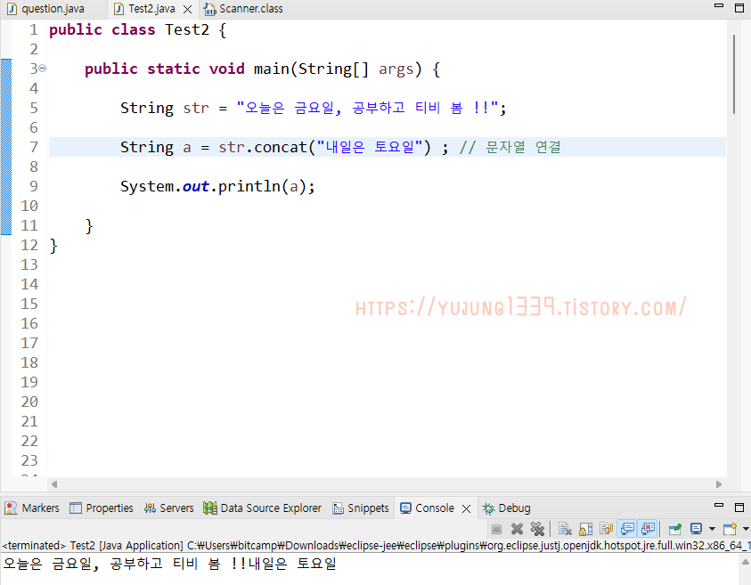The width and height of the screenshot is (751, 585).
Task: Click the editor vertical scrollbar thumb
Action: (734, 74)
